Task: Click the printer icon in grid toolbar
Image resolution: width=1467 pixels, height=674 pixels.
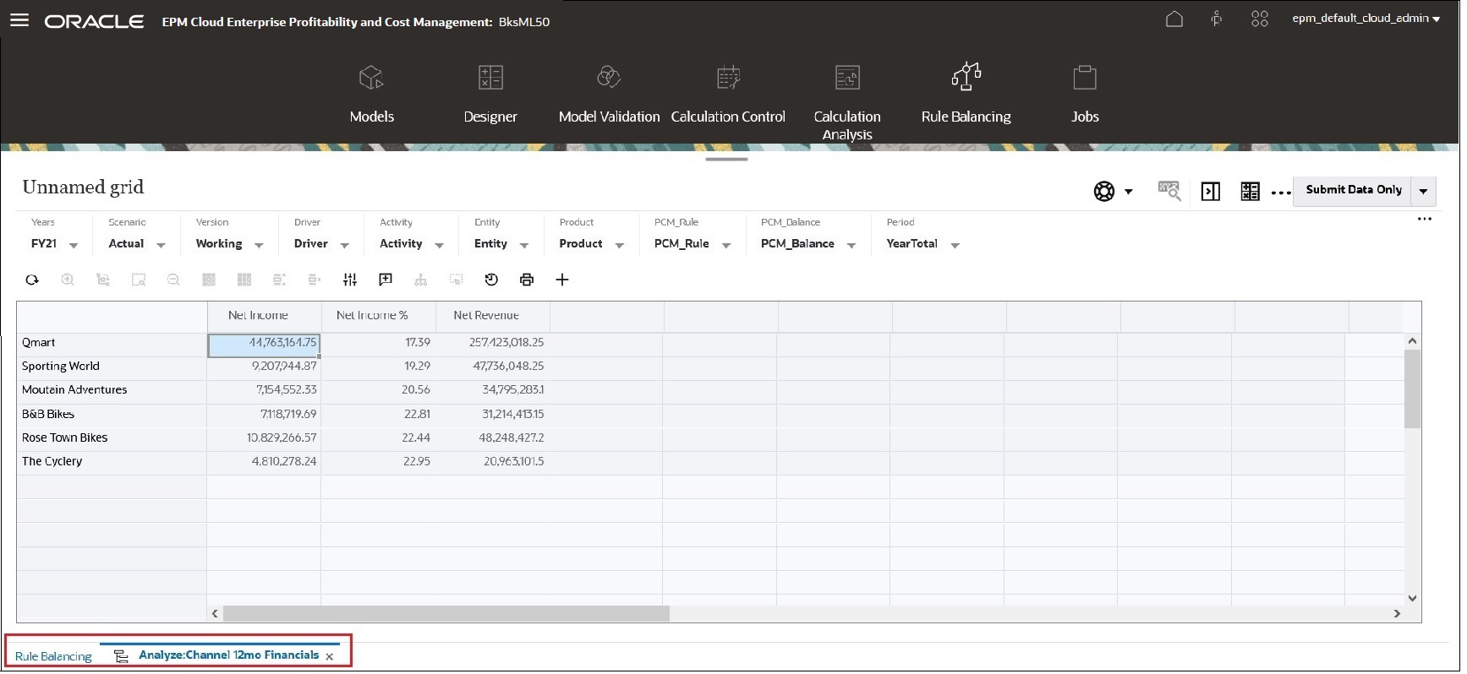Action: pos(527,280)
